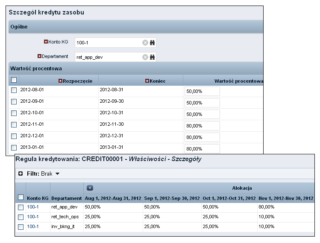Click the Nov 1, 2012-Nov 30, 2012 header
Viewport: 320px width, 243px height.
click(x=286, y=198)
